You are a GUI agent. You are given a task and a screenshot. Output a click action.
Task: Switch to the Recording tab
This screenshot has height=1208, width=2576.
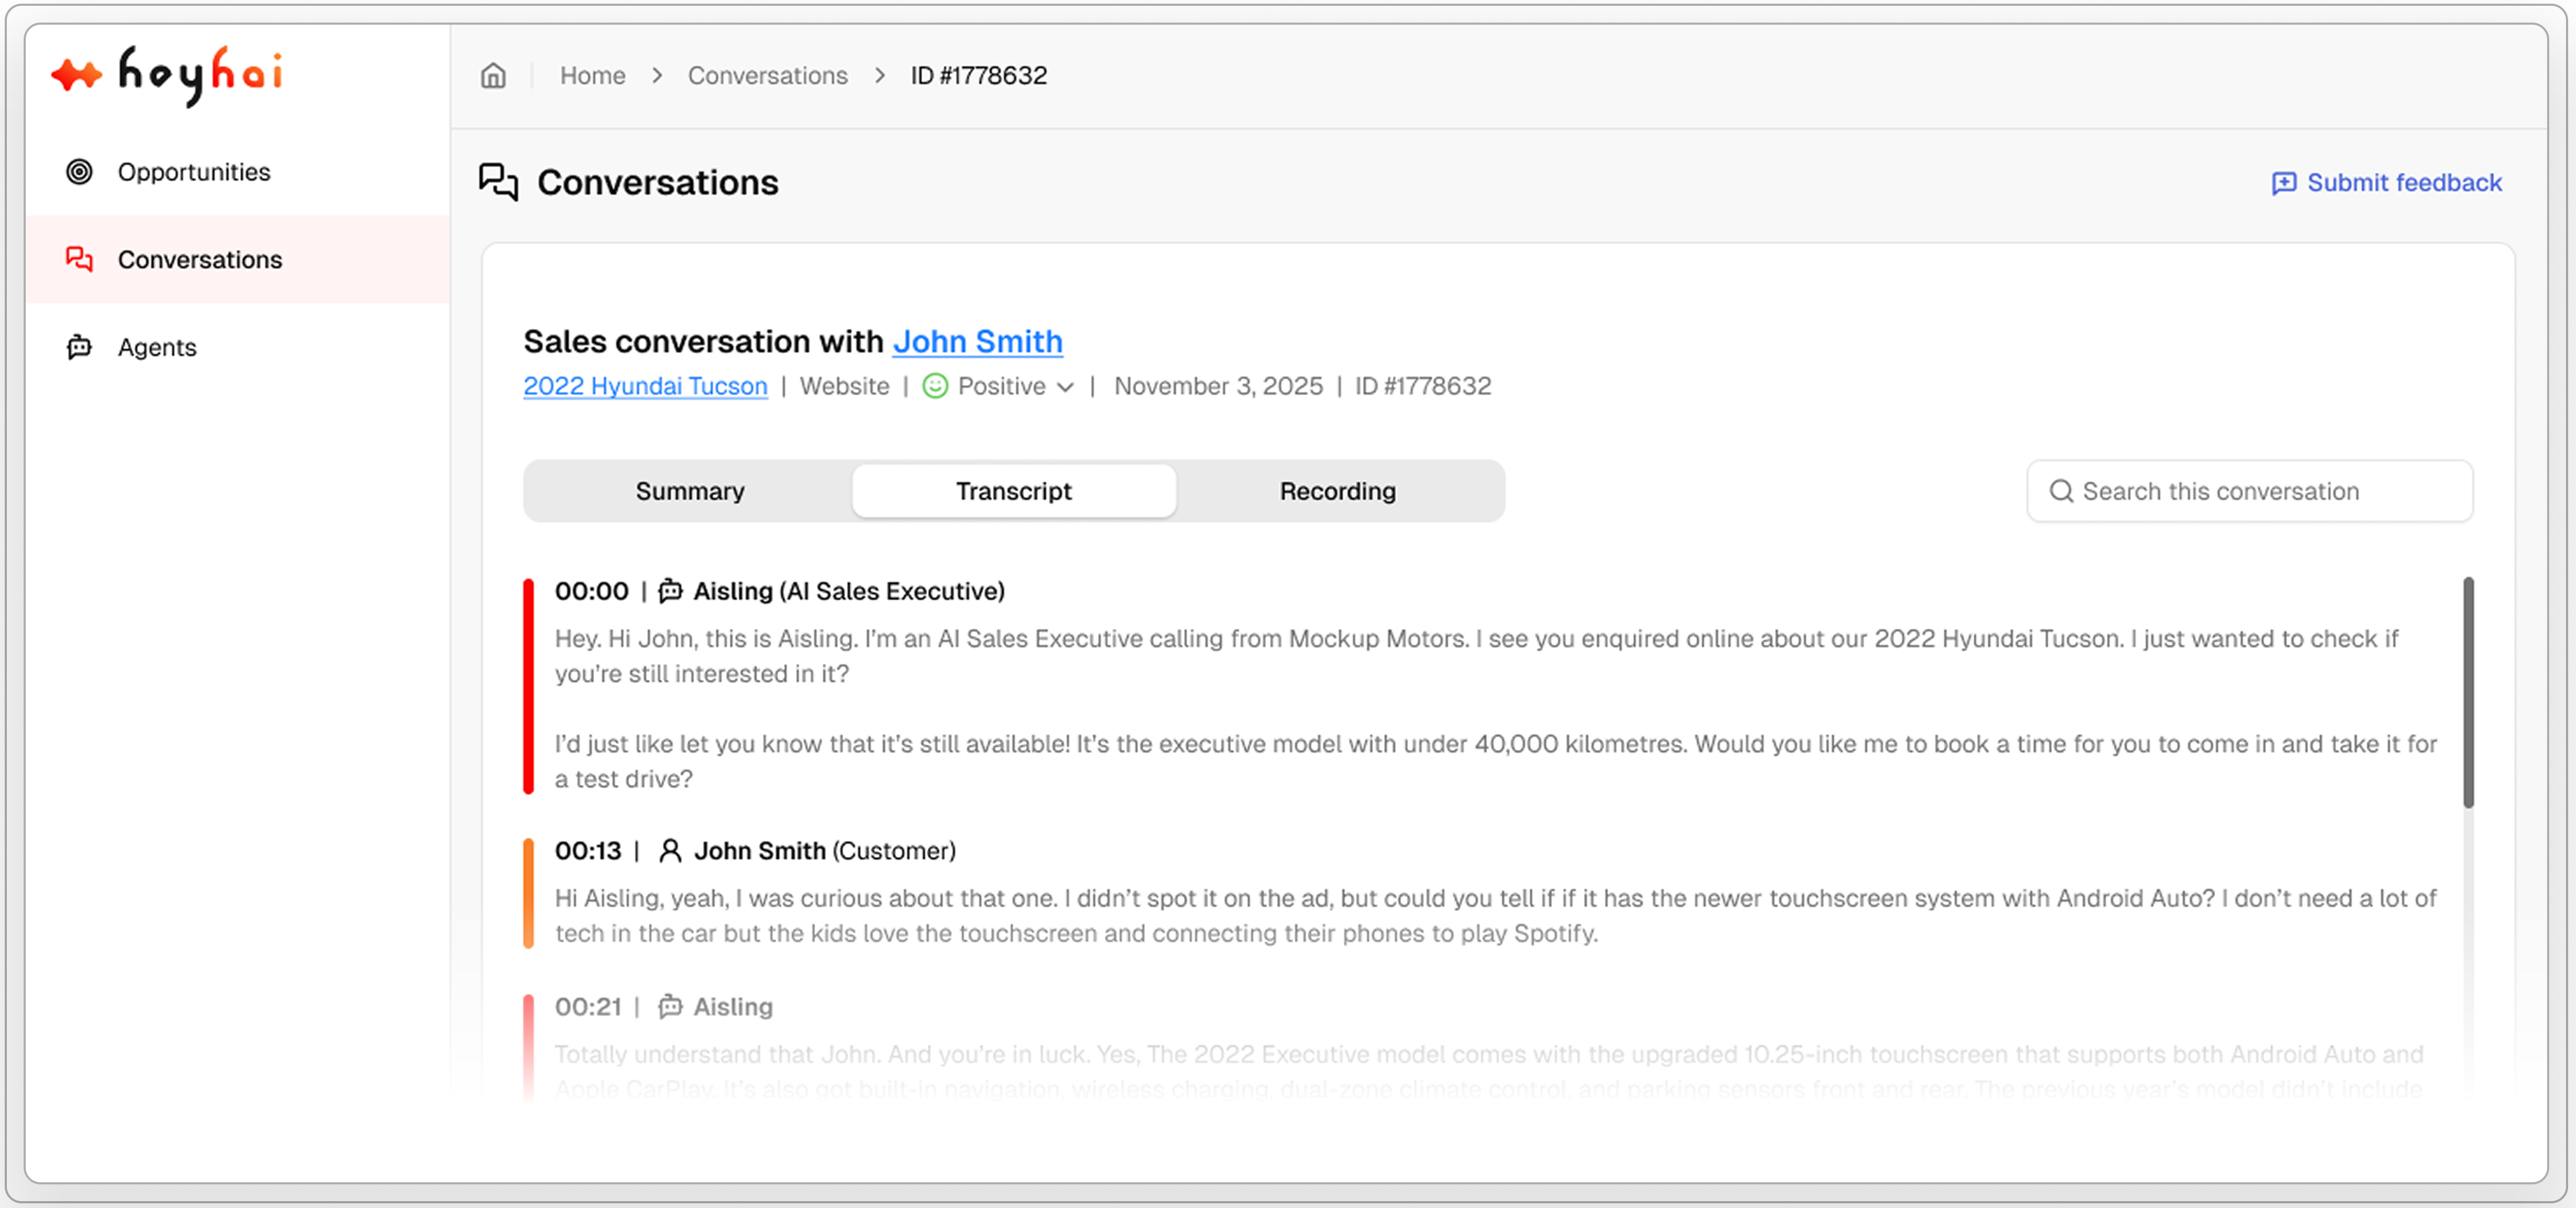pos(1337,491)
